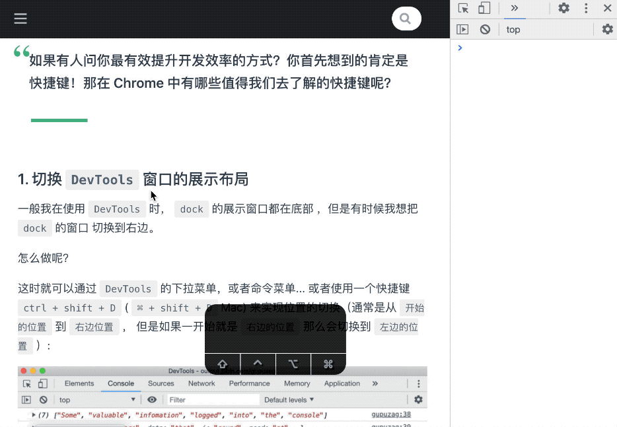Click the search magnifier button
Viewport: 617px width, 427px height.
[x=406, y=18]
